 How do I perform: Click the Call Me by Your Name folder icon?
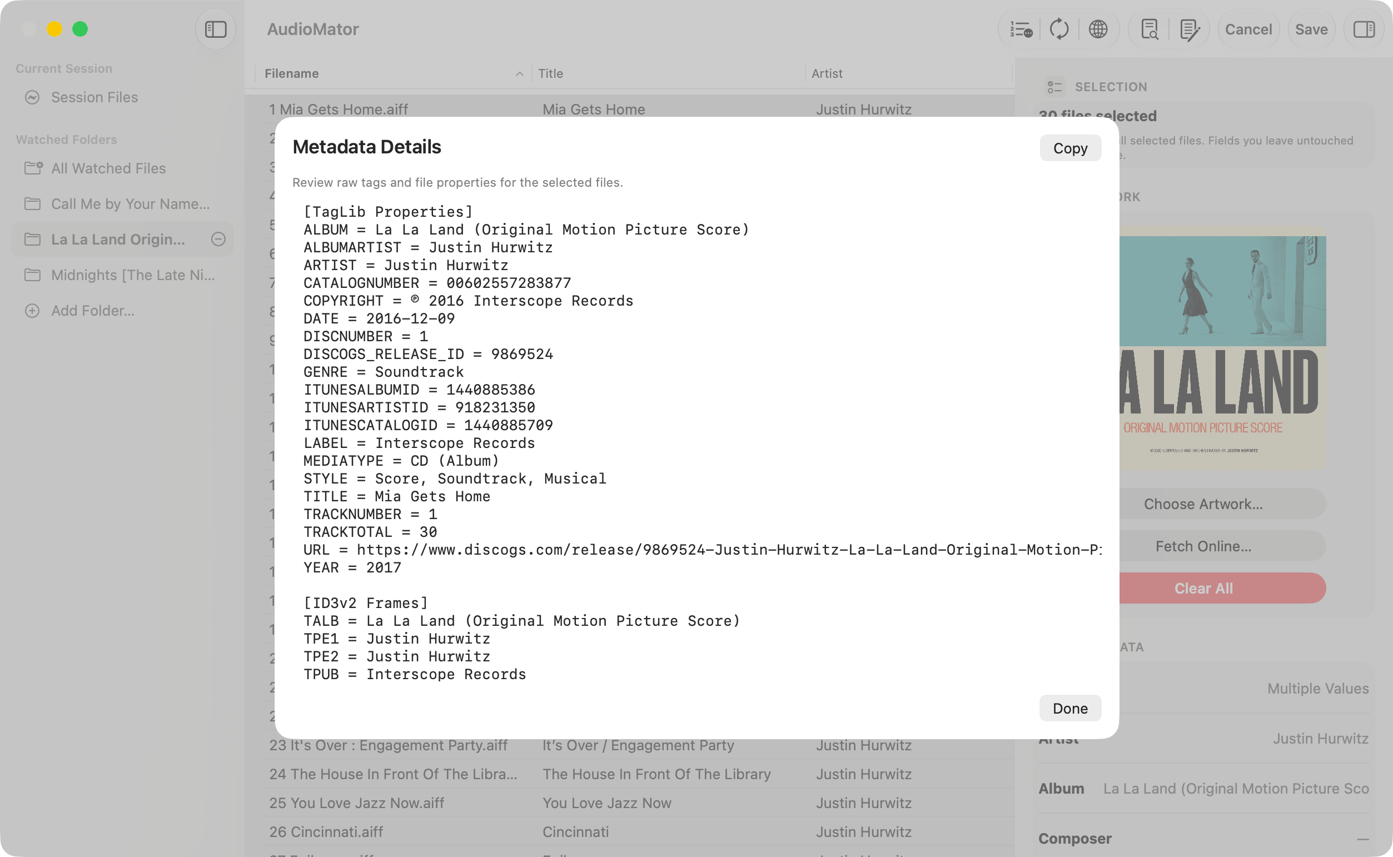pyautogui.click(x=32, y=203)
